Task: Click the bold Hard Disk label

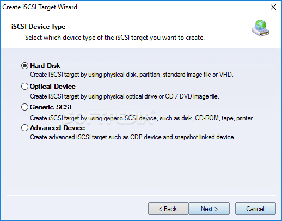Action: tap(45, 66)
